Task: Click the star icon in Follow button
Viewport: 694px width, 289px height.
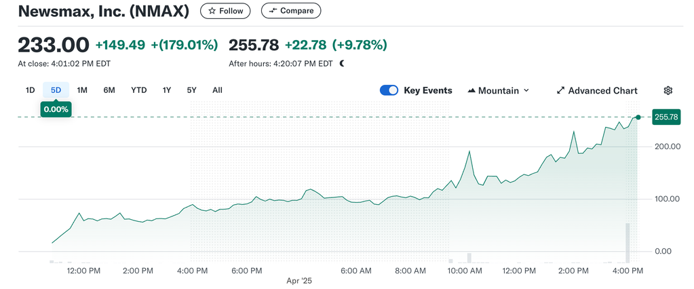Action: (212, 11)
